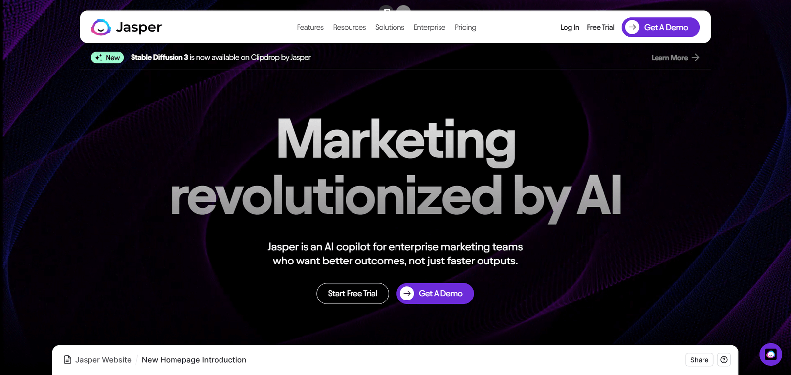Go to the Enterprise page
The height and width of the screenshot is (375, 791).
430,27
